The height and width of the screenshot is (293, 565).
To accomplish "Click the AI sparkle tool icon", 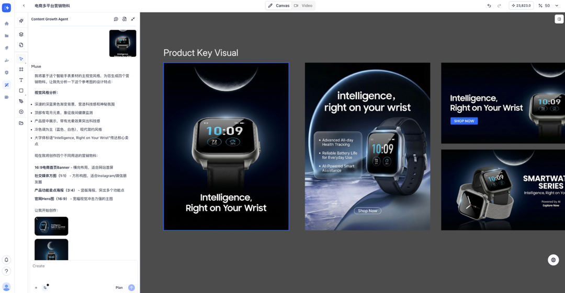I will click(21, 21).
